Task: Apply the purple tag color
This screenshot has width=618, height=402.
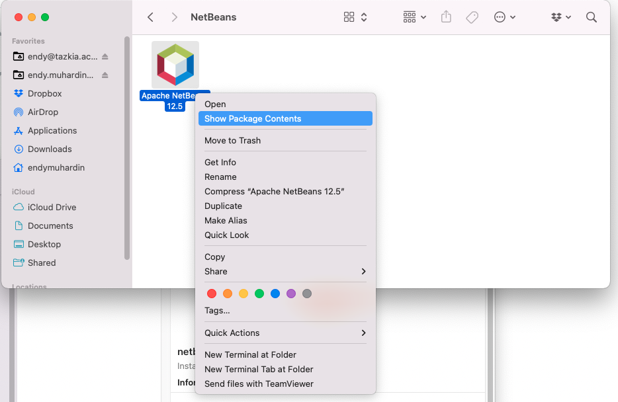Action: pyautogui.click(x=291, y=294)
